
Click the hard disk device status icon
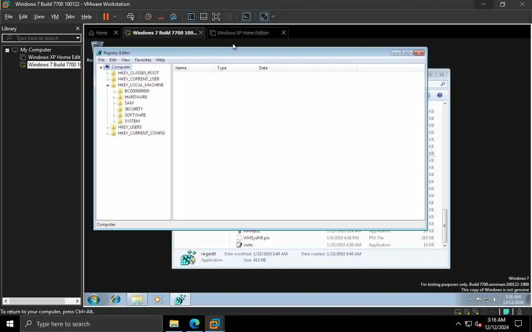click(458, 312)
